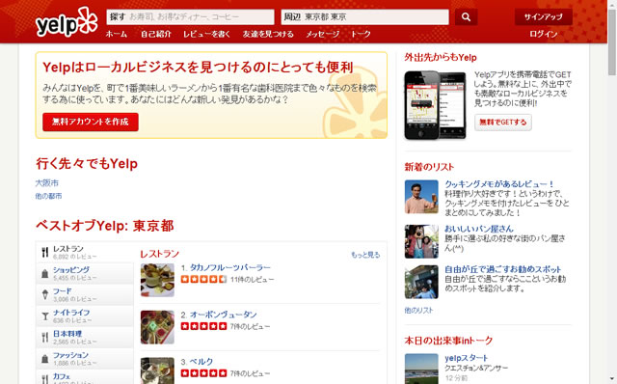617x384 pixels.
Task: Click the ice cream icon beside フード
Action: pyautogui.click(x=45, y=294)
